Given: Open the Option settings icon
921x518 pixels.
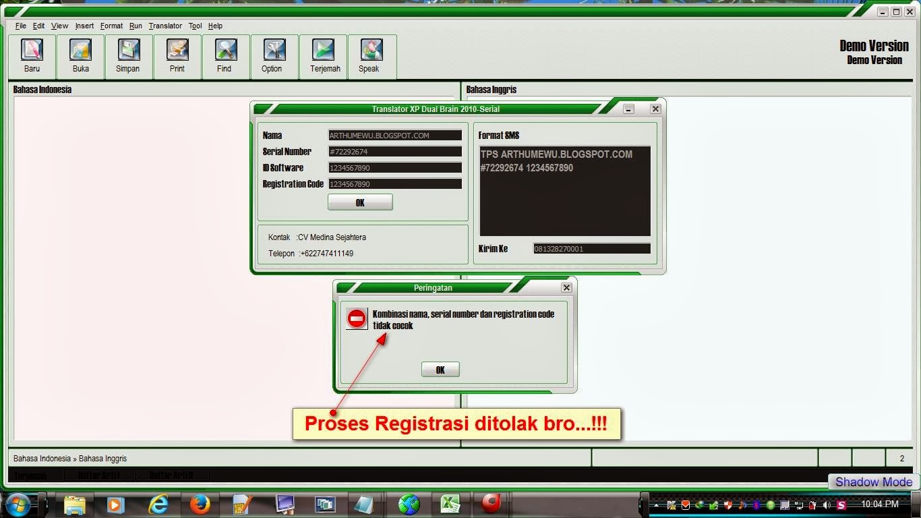Looking at the screenshot, I should (274, 51).
